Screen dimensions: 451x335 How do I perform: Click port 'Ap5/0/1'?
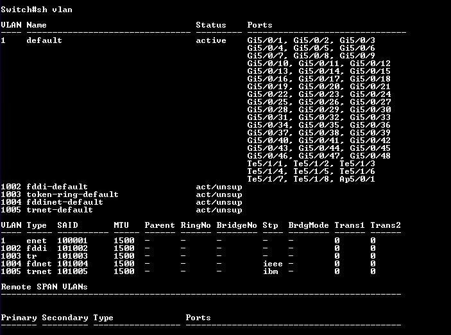[357, 179]
